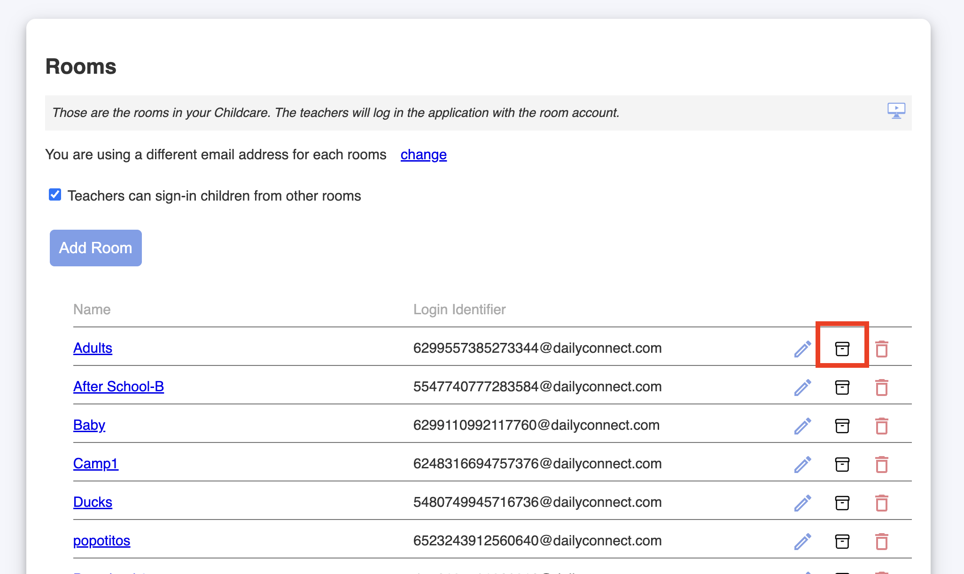Click the pencil icon for Baby room

point(802,426)
